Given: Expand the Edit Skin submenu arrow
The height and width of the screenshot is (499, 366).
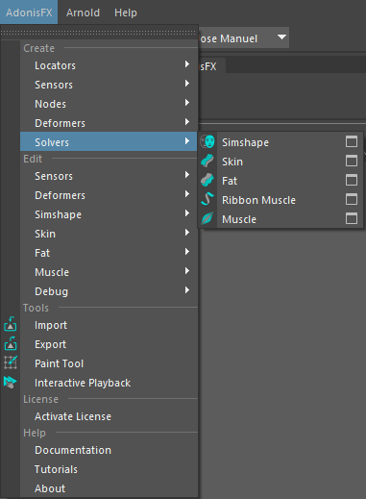Looking at the screenshot, I should (187, 233).
